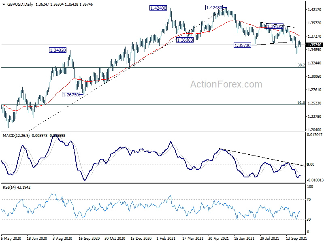Click the 61.8 Fibonacci level label

(301, 102)
